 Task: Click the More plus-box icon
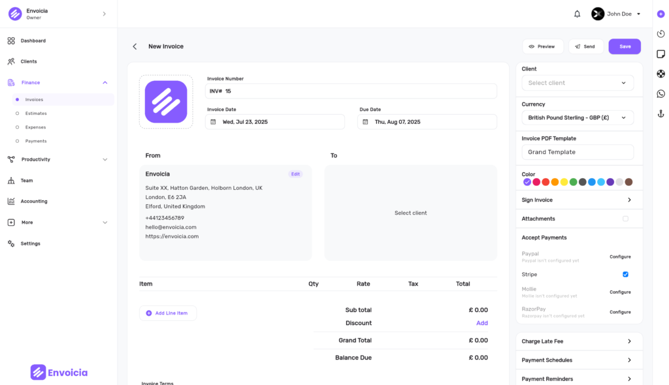click(x=11, y=223)
